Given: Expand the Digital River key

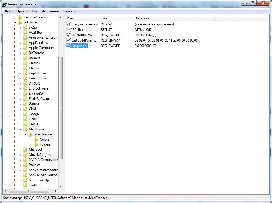Looking at the screenshot, I should [20, 74].
